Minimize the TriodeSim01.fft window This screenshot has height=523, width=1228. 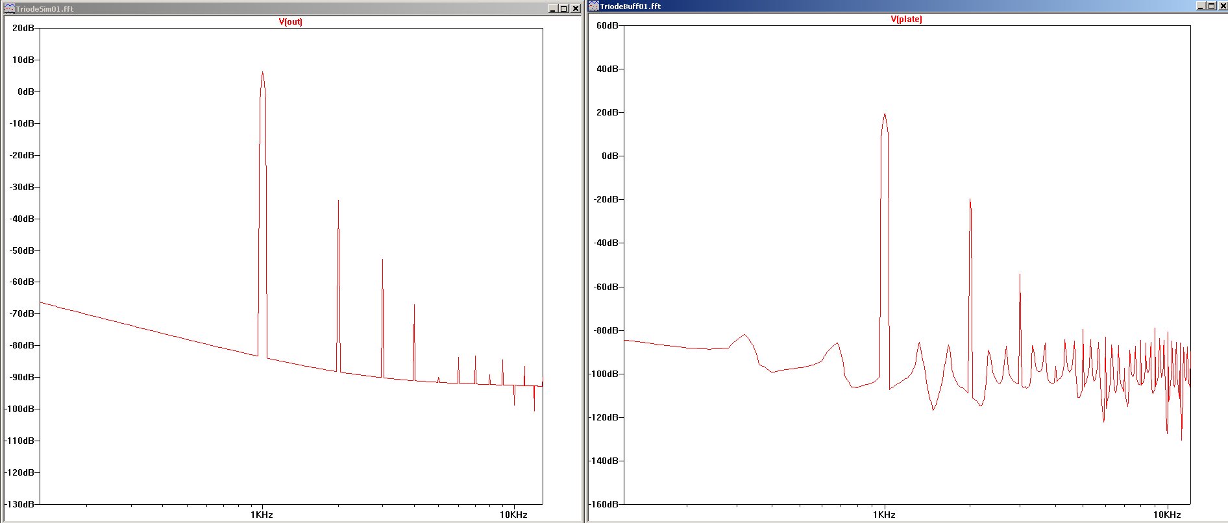553,8
